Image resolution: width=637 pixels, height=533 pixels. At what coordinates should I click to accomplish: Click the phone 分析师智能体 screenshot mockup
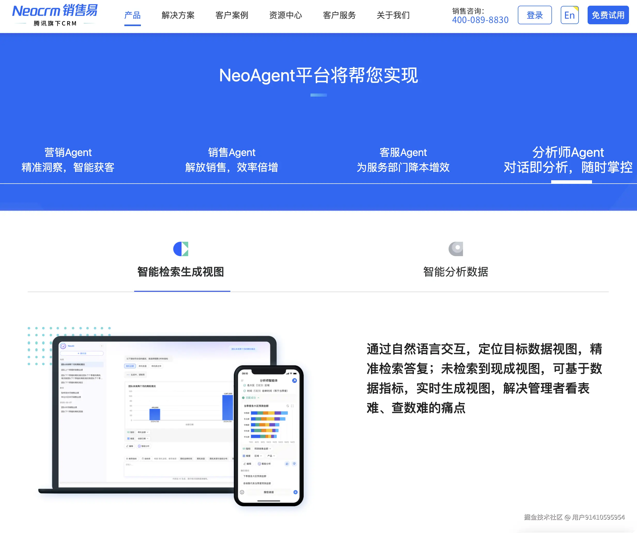tap(269, 435)
